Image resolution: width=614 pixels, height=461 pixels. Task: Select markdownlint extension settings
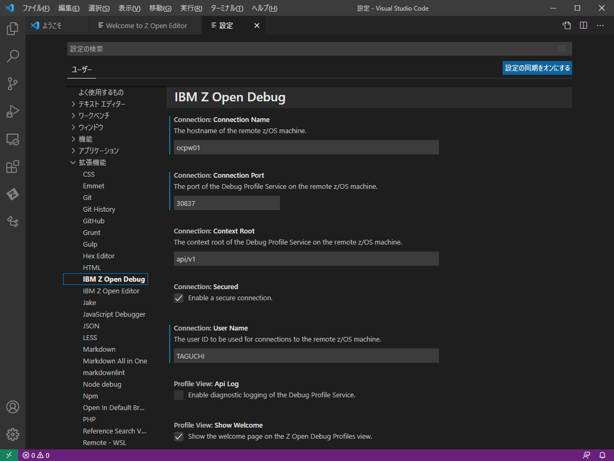pos(104,373)
